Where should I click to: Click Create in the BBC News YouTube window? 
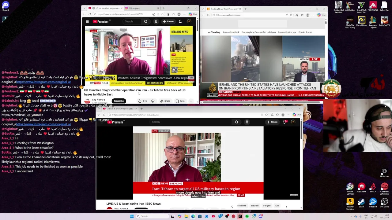coord(272,122)
